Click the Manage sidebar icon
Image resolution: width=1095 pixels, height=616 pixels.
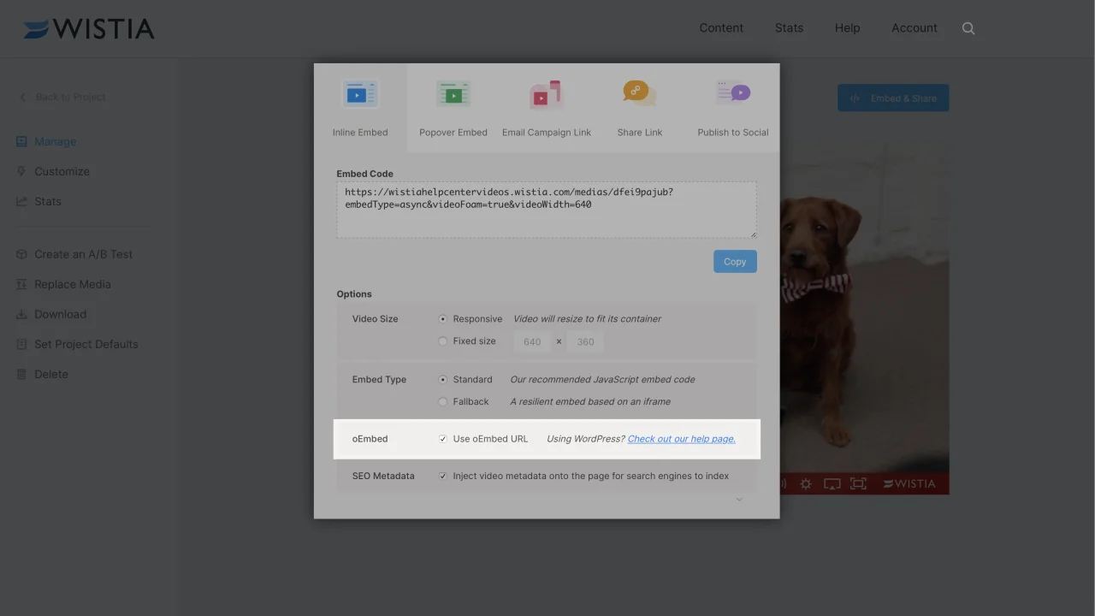tap(21, 141)
